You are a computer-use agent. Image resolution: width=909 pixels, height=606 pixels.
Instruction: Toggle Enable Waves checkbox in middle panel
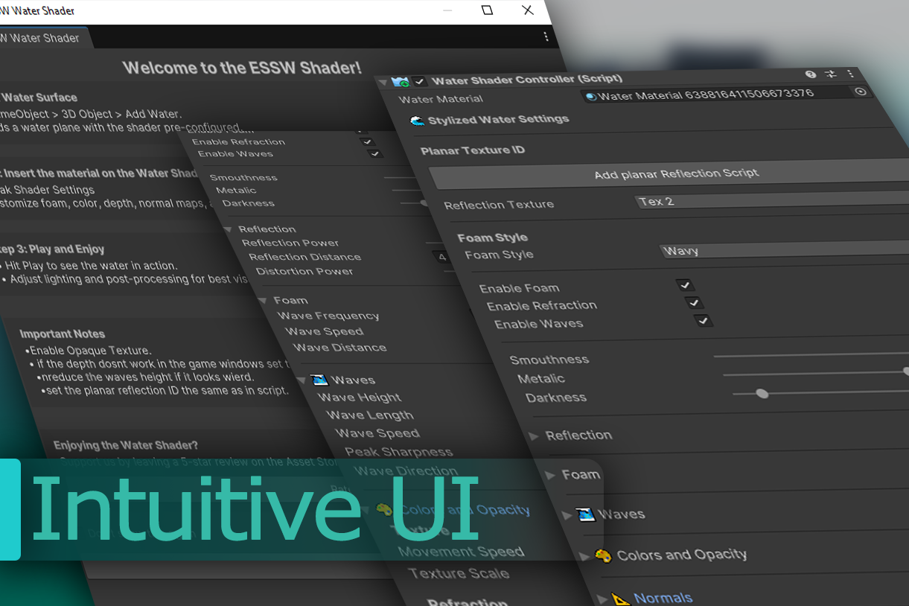[x=374, y=153]
